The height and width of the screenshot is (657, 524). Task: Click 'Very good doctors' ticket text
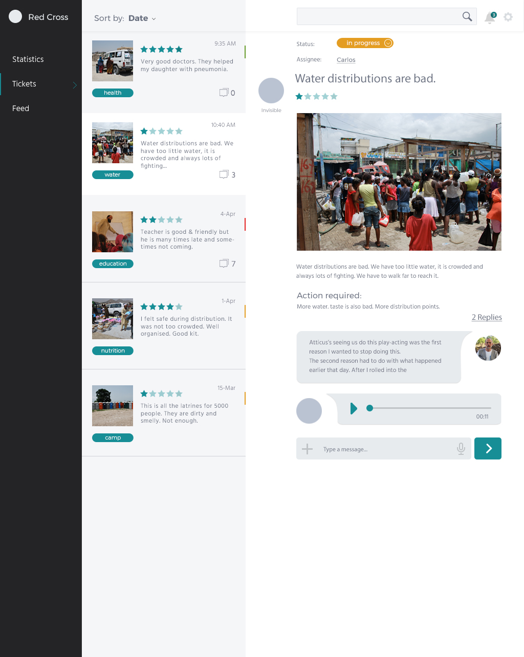[x=187, y=65]
